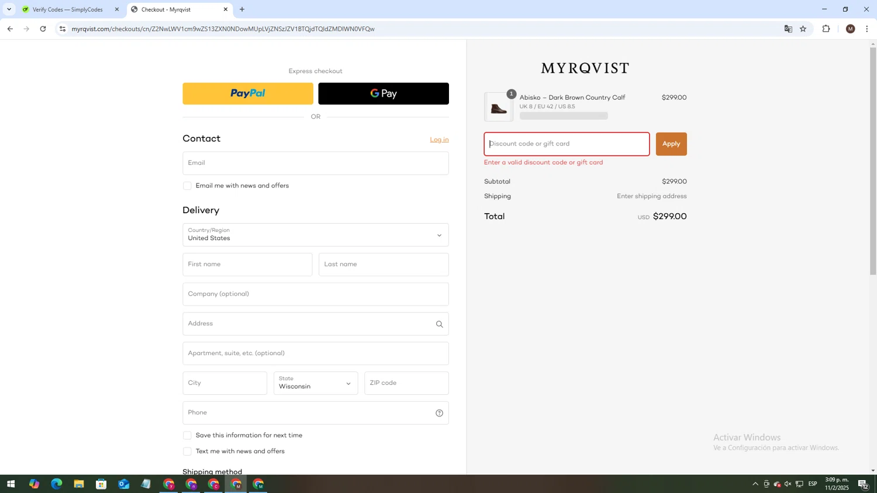Image resolution: width=877 pixels, height=493 pixels.
Task: Open the Country/Region dropdown
Action: (x=315, y=235)
